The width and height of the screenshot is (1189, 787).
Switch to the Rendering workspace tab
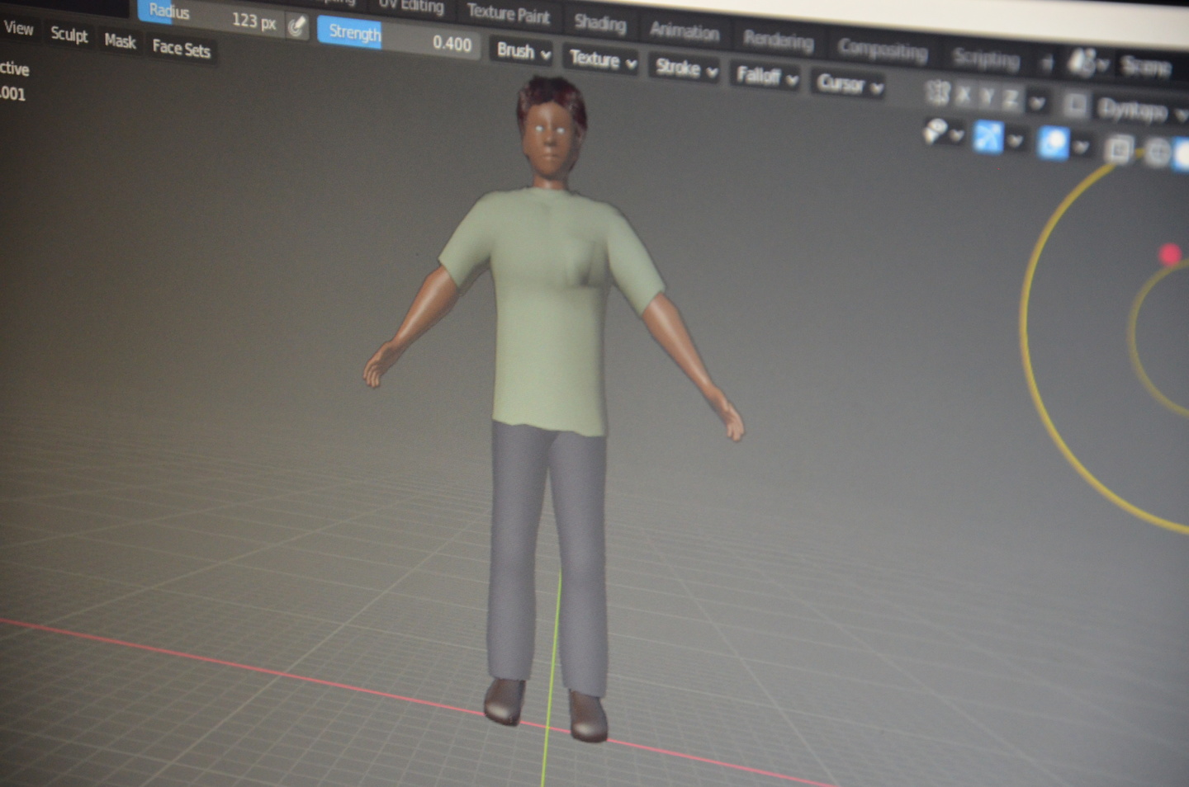click(x=778, y=40)
